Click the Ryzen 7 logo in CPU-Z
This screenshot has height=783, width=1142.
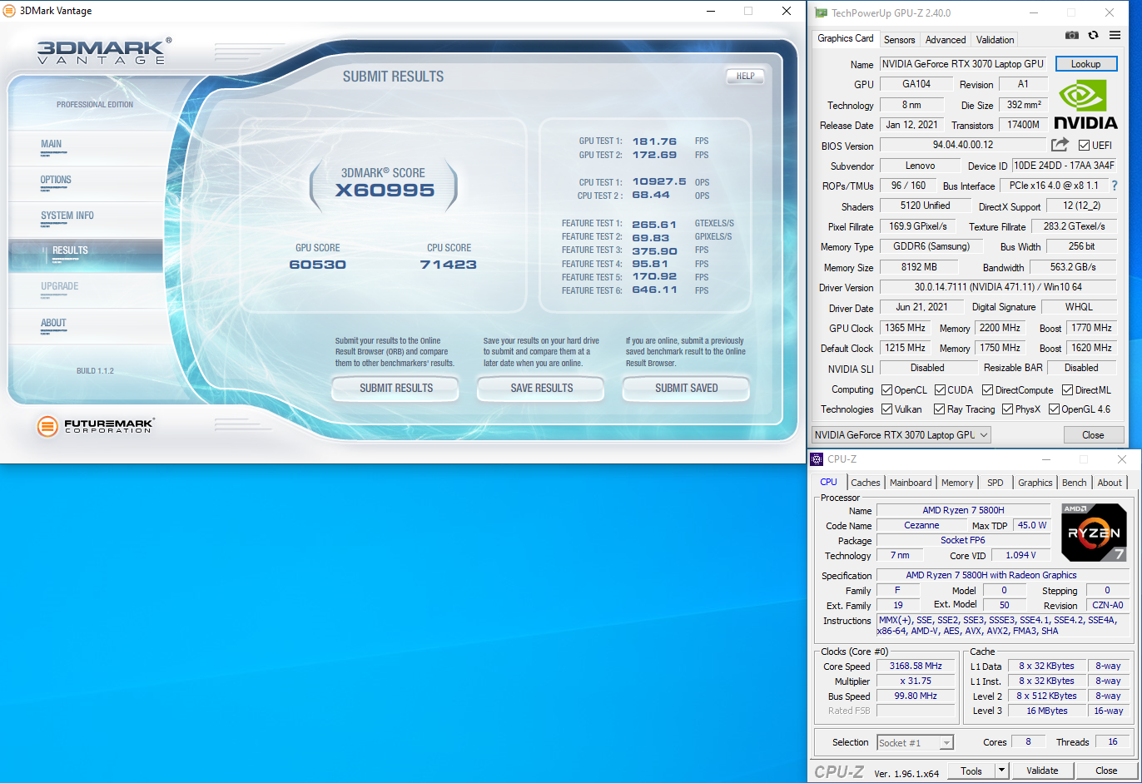[1094, 532]
